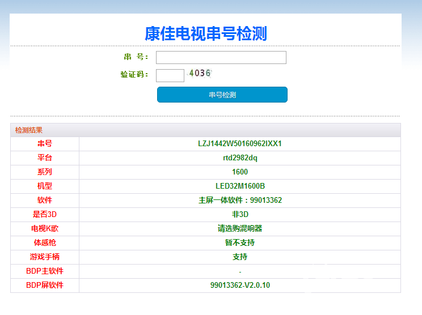This screenshot has height=315, width=422.
Task: Select the 电视K歌 row label
Action: click(45, 229)
